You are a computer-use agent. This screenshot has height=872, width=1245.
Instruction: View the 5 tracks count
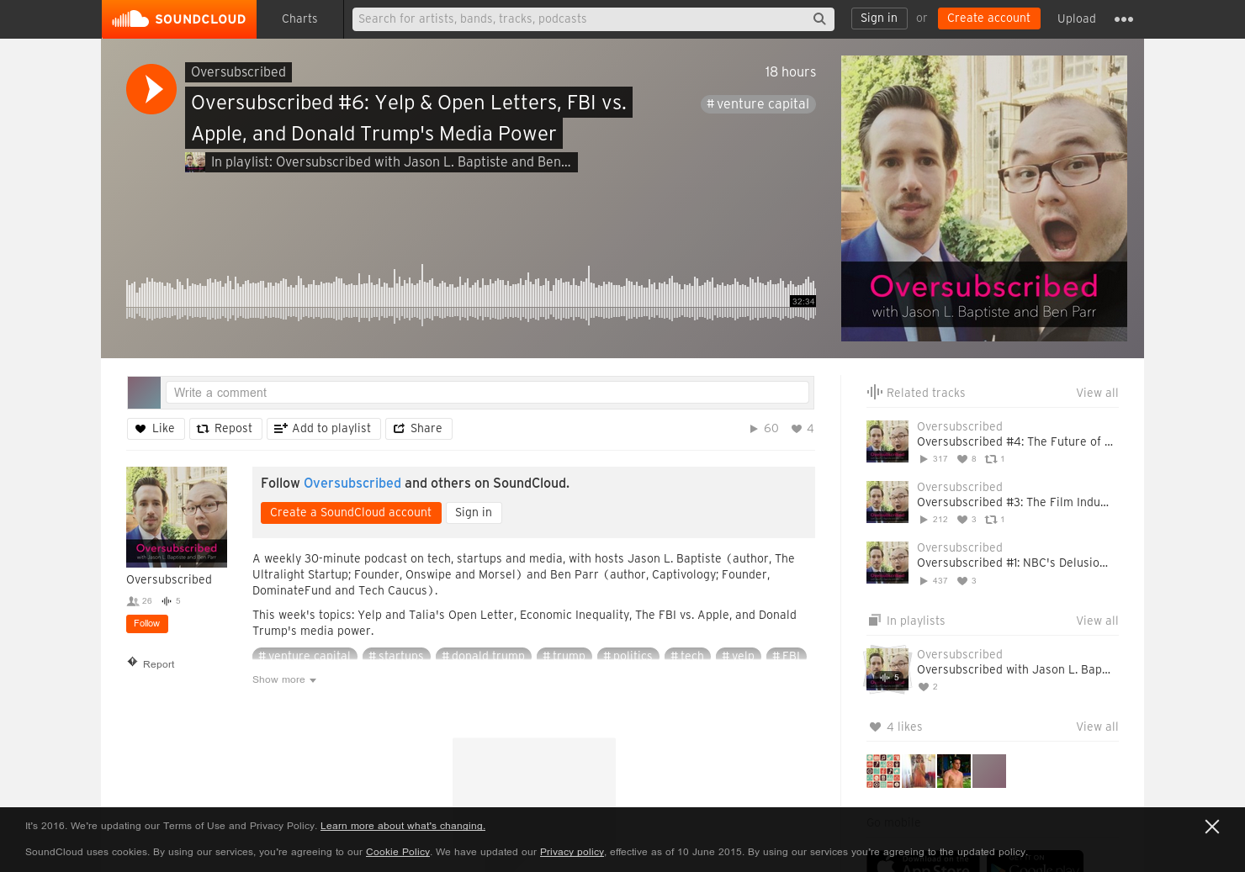click(171, 601)
